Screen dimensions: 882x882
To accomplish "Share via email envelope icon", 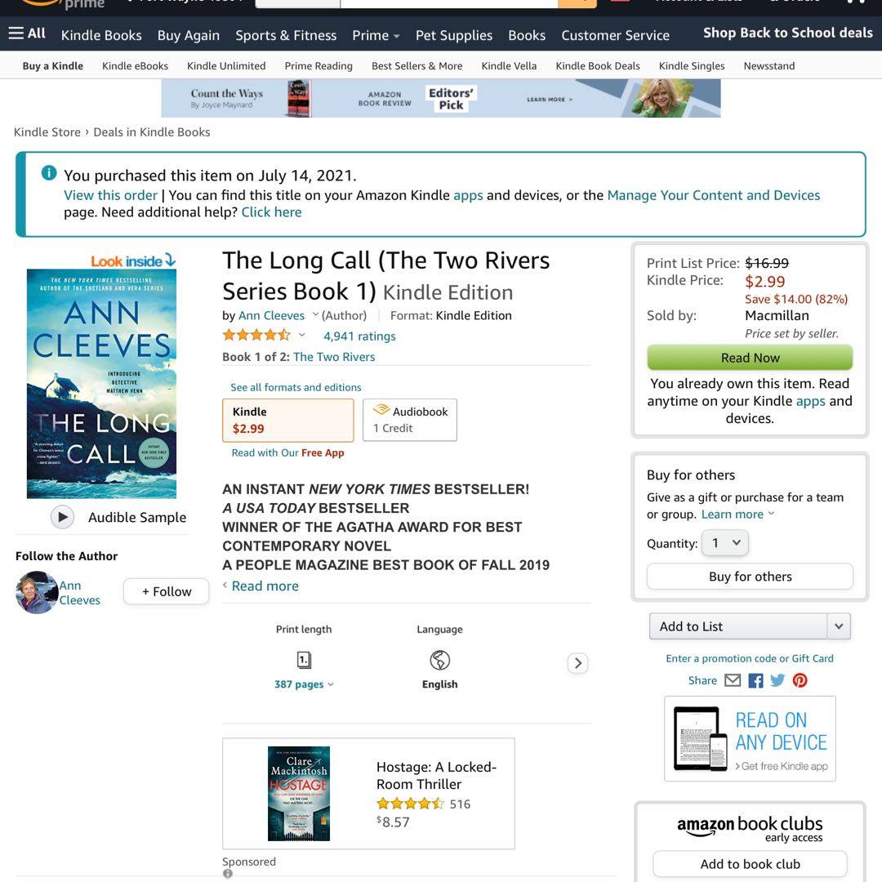I will (733, 680).
